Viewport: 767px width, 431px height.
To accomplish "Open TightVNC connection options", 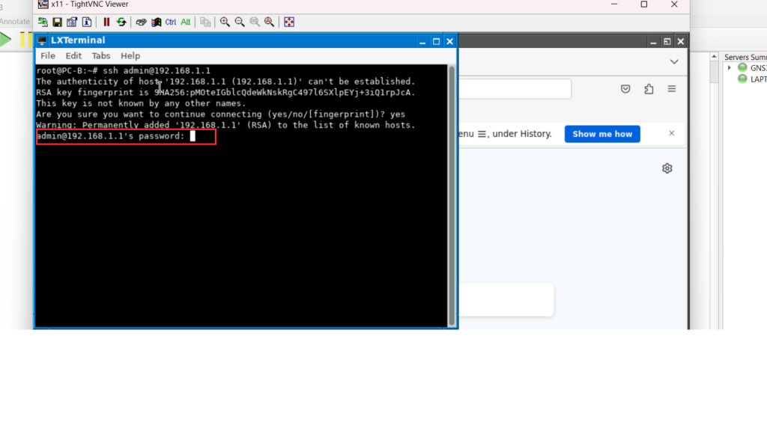I will (72, 22).
